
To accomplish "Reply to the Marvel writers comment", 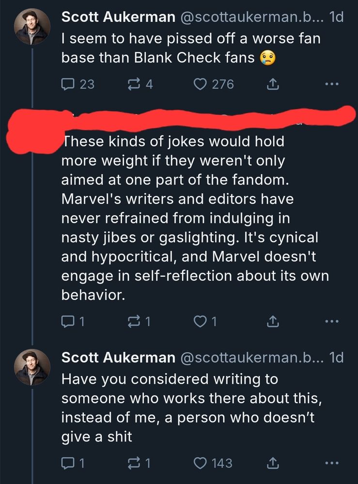I will pyautogui.click(x=68, y=321).
